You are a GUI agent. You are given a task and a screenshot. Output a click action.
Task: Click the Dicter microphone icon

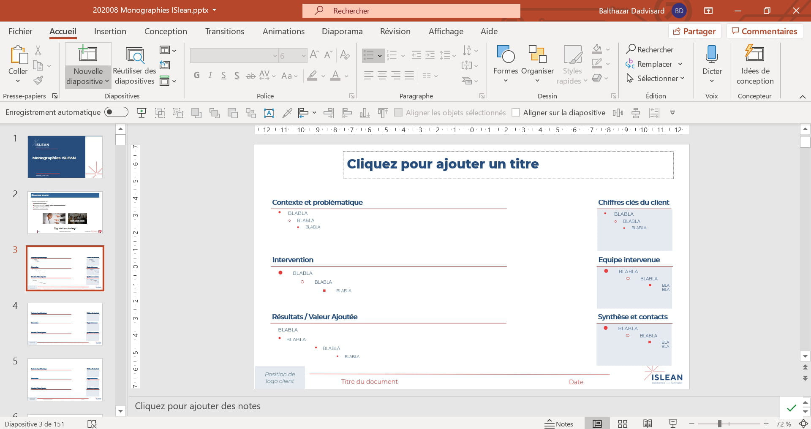pos(712,54)
